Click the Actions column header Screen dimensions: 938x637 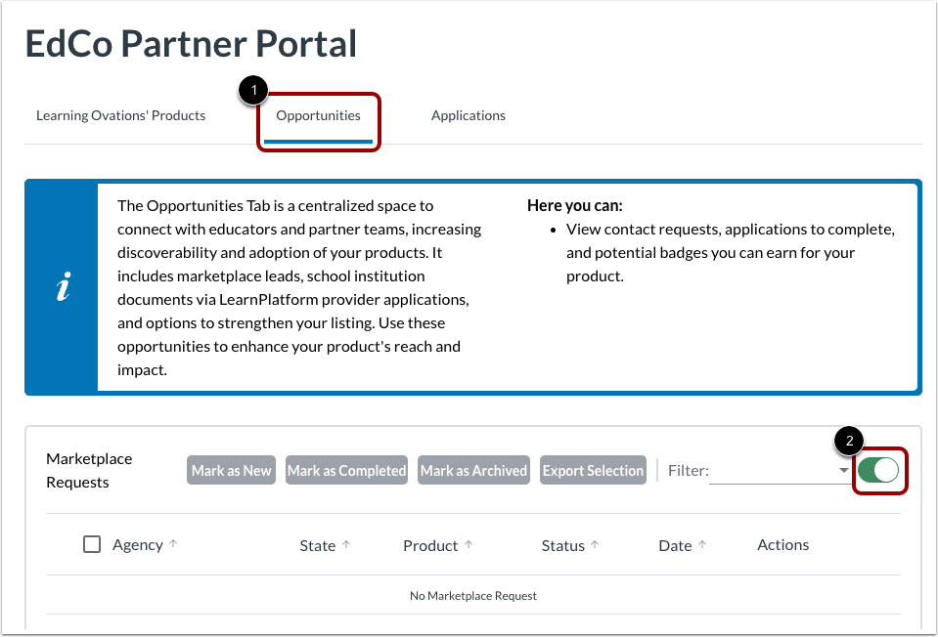click(x=783, y=545)
